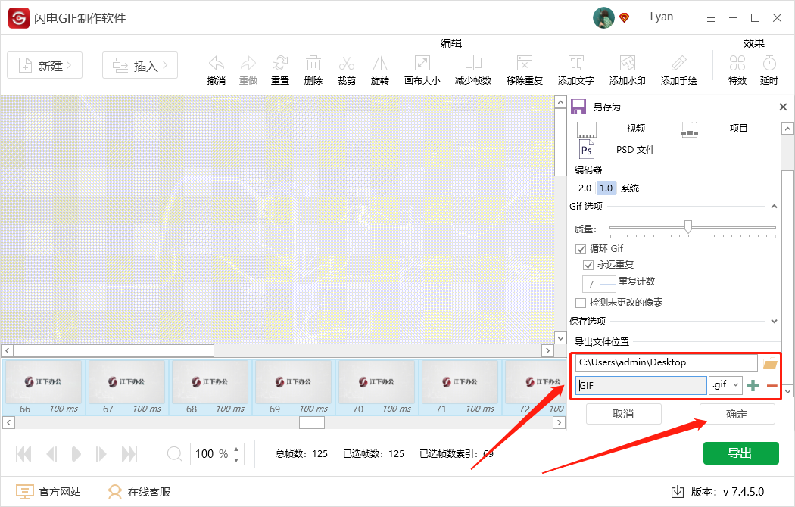Image resolution: width=795 pixels, height=507 pixels.
Task: Toggle the 永远重复 checkbox
Action: (x=588, y=265)
